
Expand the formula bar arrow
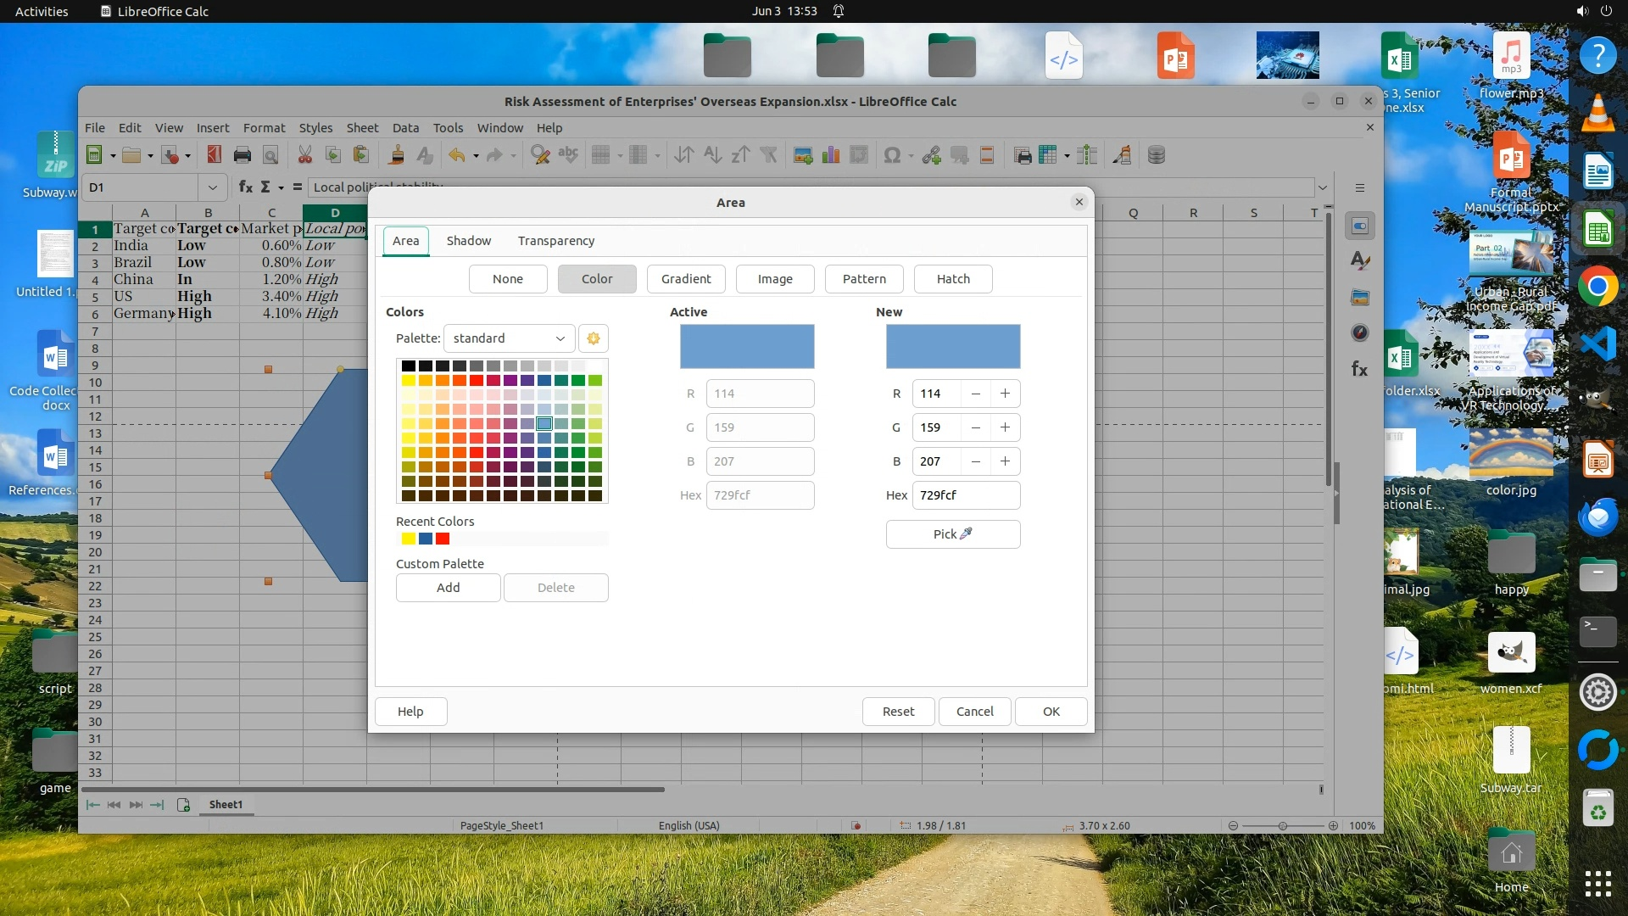[x=1322, y=187]
